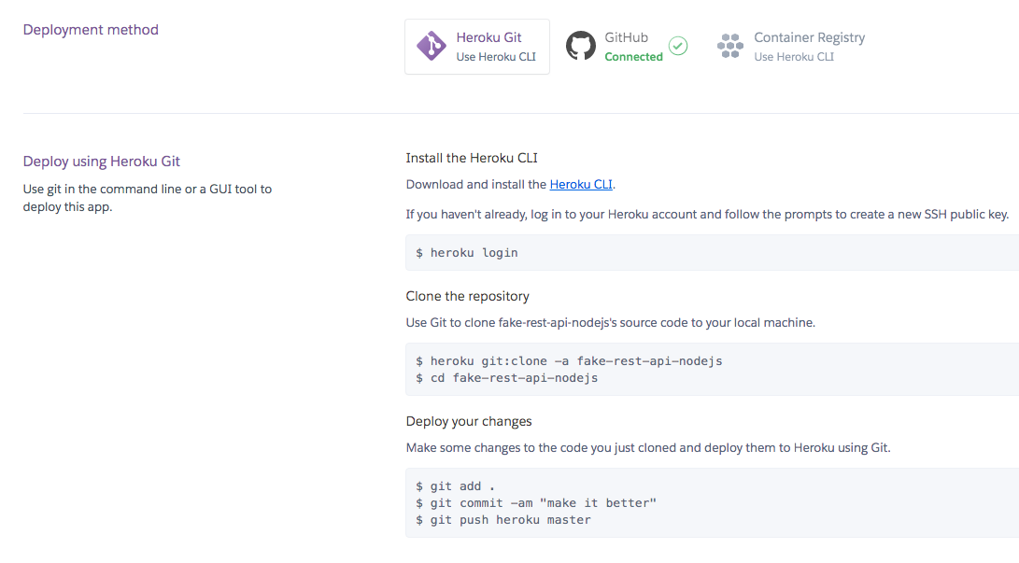
Task: Select the Container Registry deployment method
Action: pyautogui.click(x=791, y=46)
